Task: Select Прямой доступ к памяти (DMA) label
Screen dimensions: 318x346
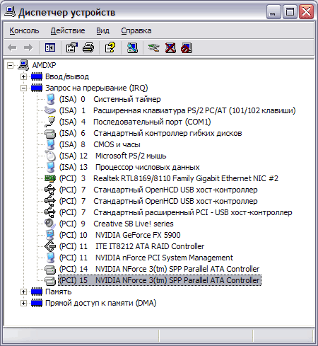Action: [x=101, y=303]
